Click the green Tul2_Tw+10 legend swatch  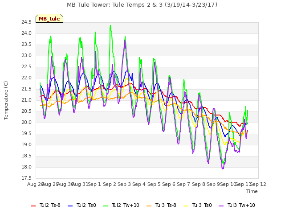pyautogui.click(x=106, y=206)
